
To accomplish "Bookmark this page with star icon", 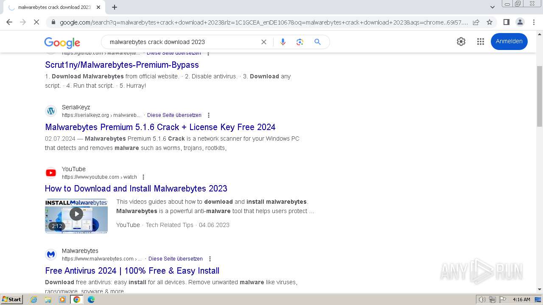I will coord(490,22).
